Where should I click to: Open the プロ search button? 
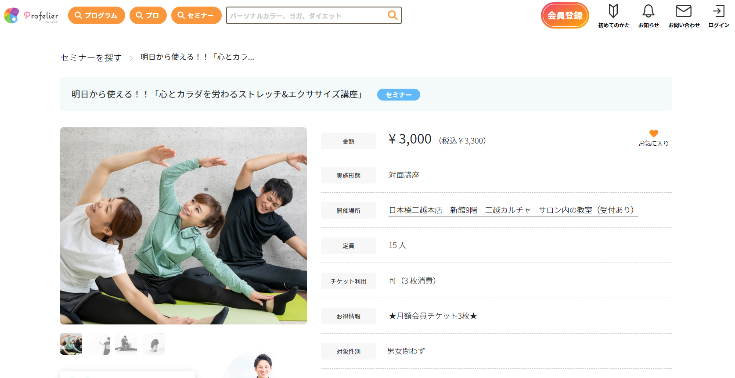coord(148,15)
